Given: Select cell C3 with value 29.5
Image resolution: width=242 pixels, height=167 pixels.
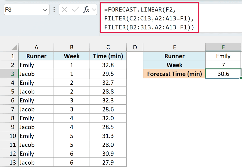Looking at the screenshot, I should click(x=108, y=74).
